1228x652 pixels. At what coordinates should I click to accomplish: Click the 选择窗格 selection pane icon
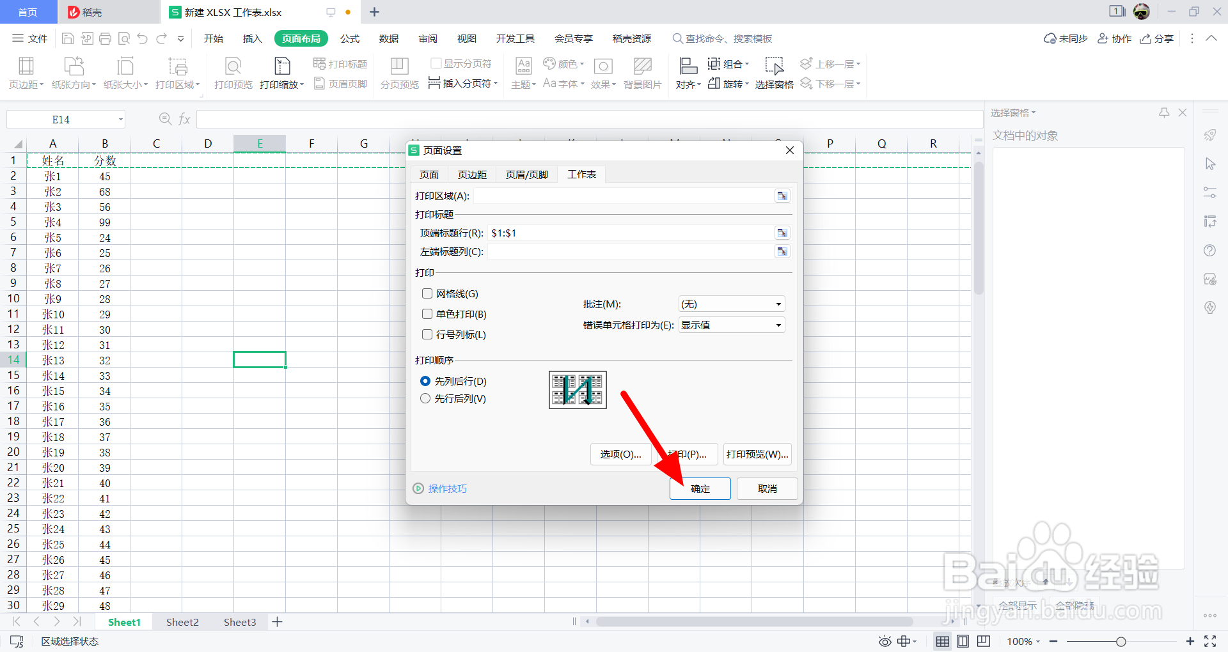[774, 73]
